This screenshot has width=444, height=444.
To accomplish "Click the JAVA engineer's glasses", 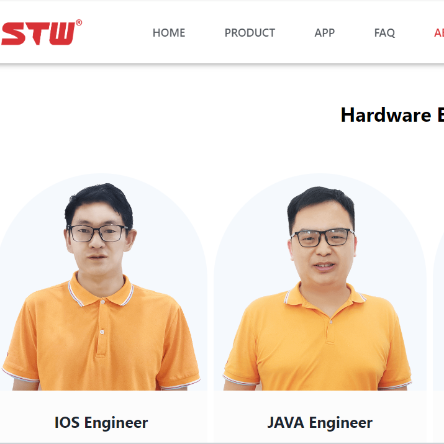I will click(322, 238).
